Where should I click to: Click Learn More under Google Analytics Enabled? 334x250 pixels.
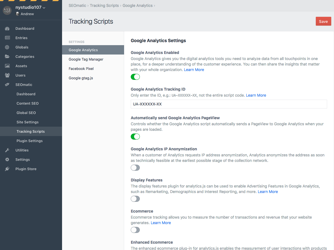(x=194, y=70)
